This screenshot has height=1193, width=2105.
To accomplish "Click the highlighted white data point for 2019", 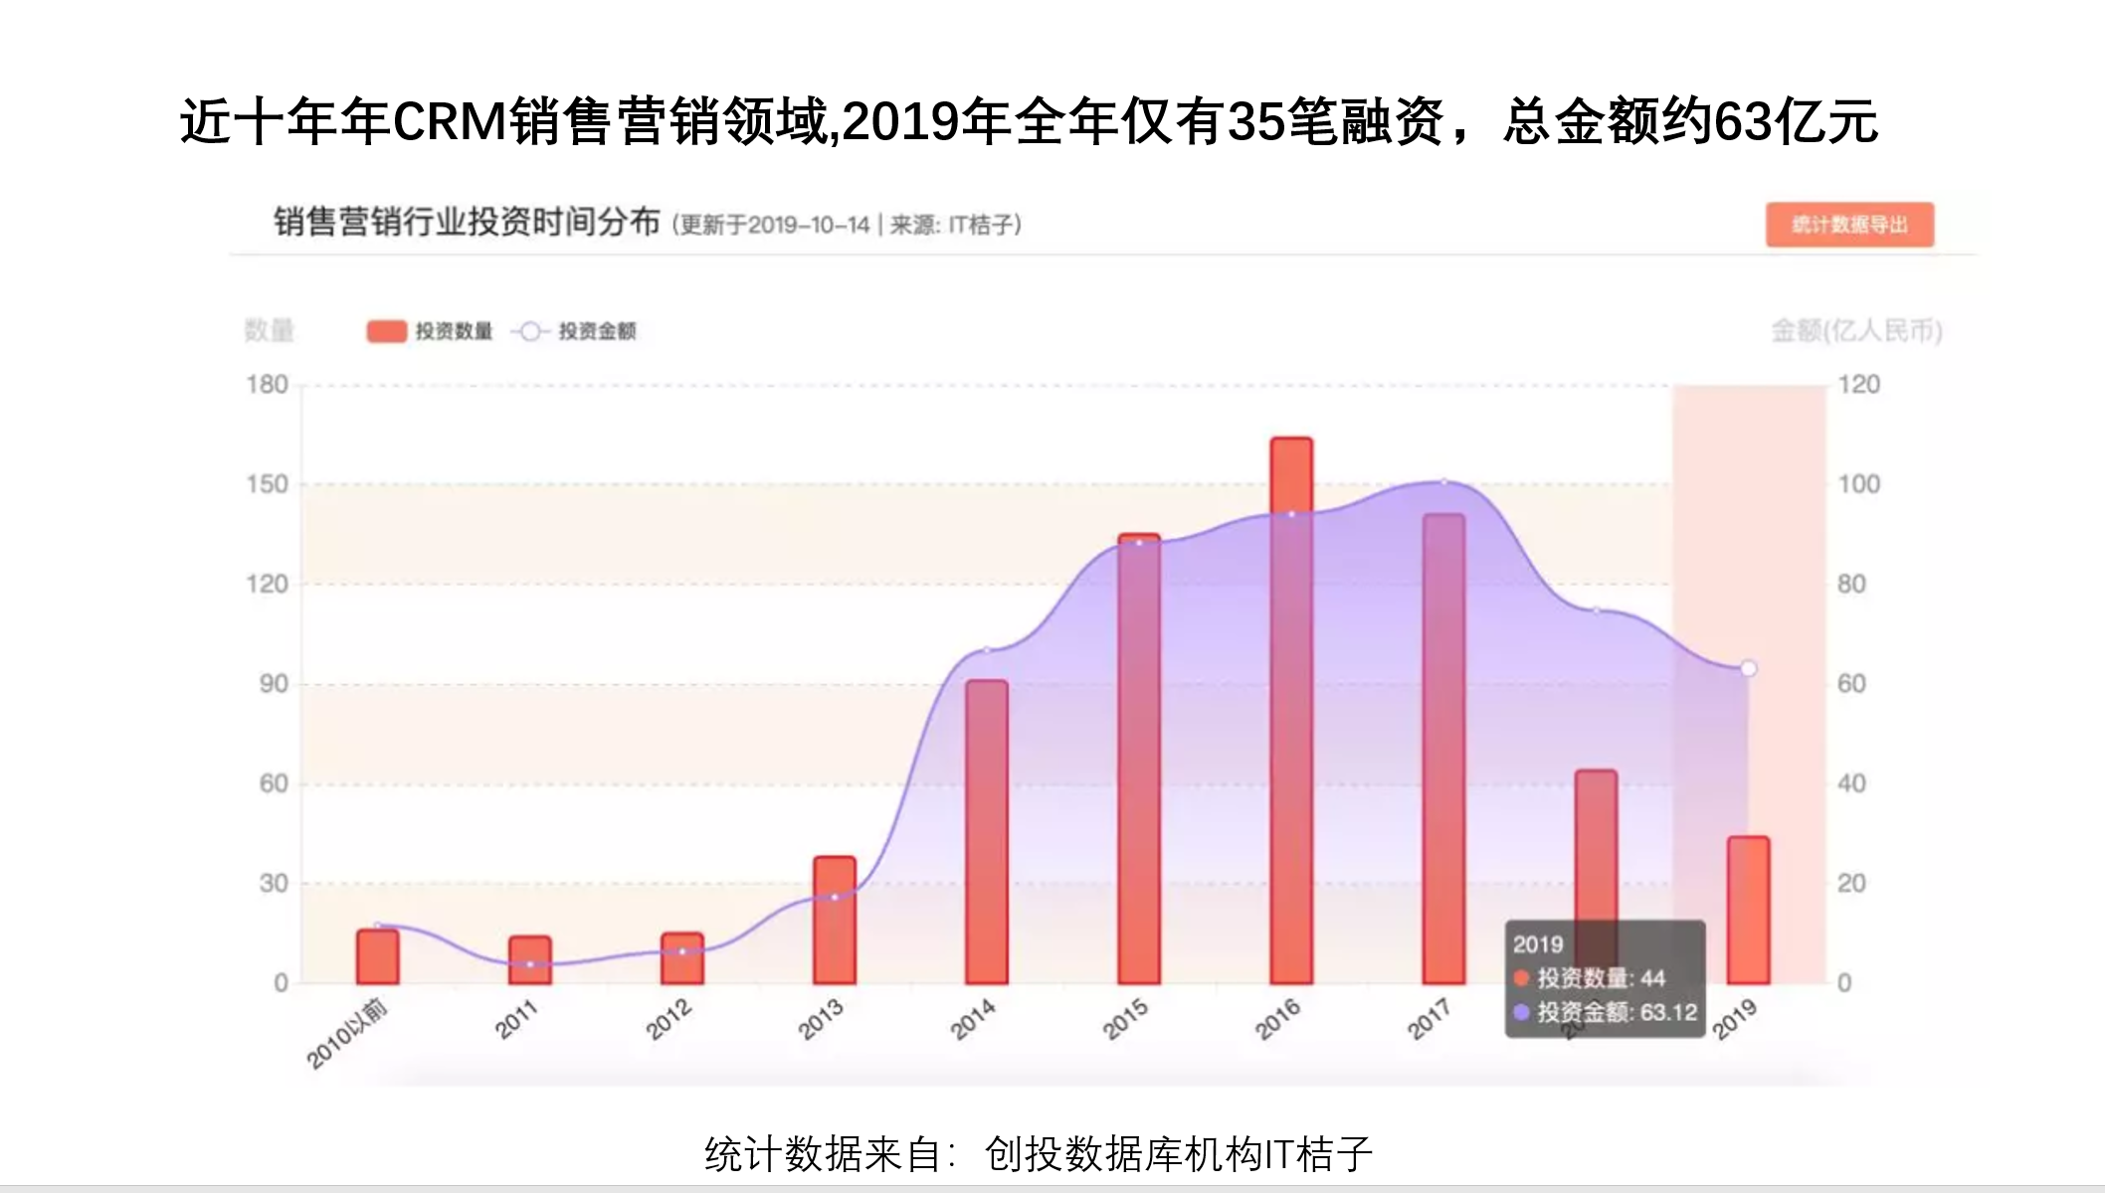I will pos(1748,668).
